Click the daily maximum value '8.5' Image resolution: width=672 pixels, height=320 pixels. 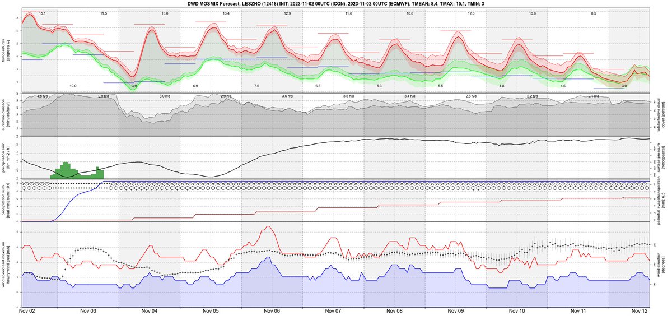[x=593, y=13]
